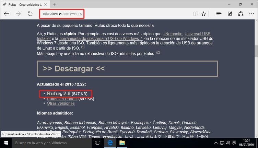Open the Otras versiones link
258x148 pixels.
pos(61,104)
